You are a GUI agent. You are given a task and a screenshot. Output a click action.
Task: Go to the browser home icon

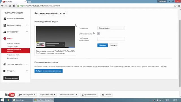pyautogui.click(x=14, y=6)
